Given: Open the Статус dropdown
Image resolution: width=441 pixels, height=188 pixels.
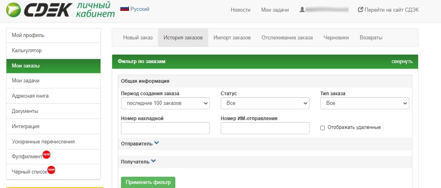Looking at the screenshot, I should coord(265,103).
